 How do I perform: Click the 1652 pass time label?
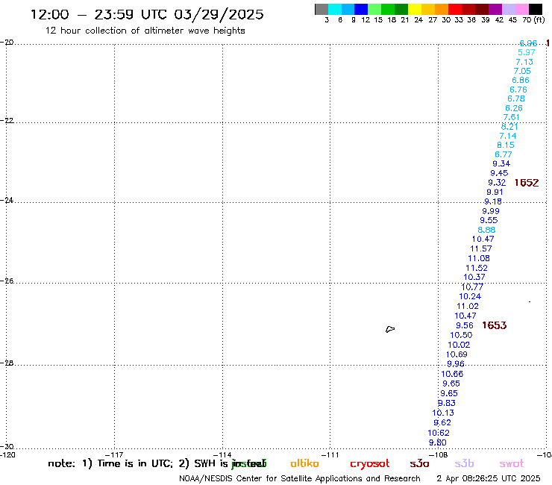pos(527,183)
